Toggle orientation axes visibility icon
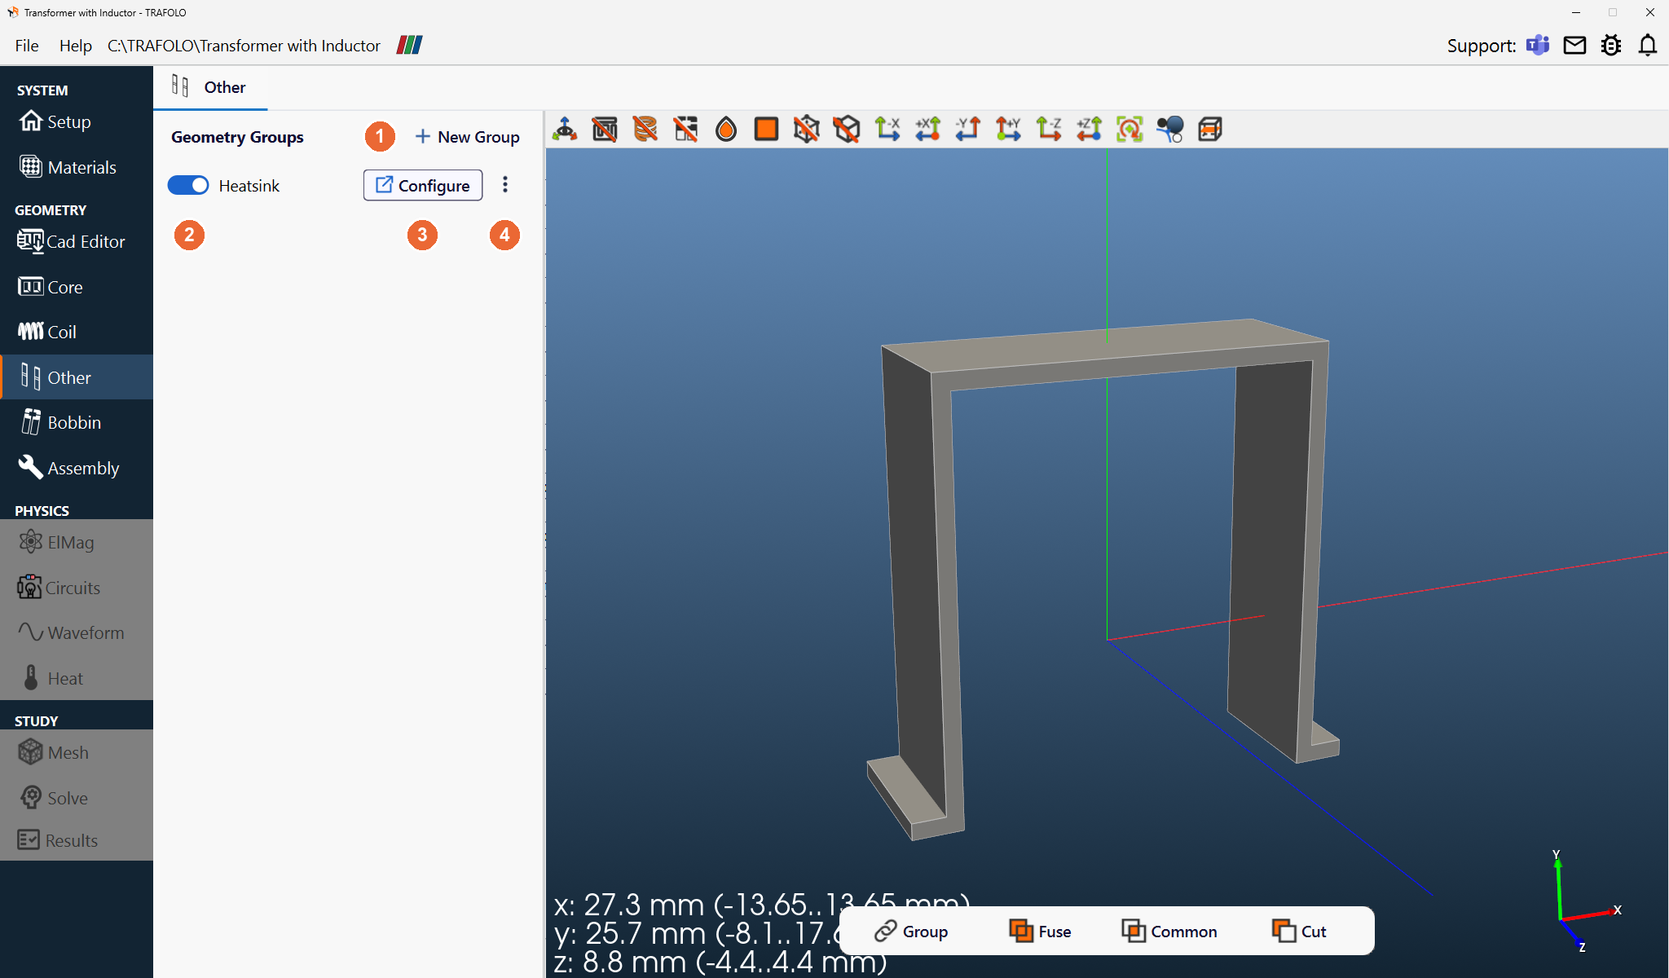The height and width of the screenshot is (978, 1669). 565,129
